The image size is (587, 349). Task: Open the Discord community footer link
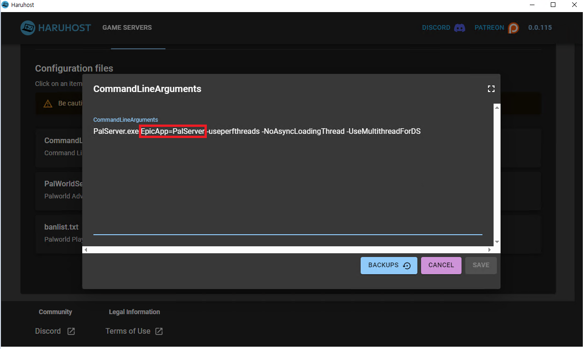pos(48,331)
